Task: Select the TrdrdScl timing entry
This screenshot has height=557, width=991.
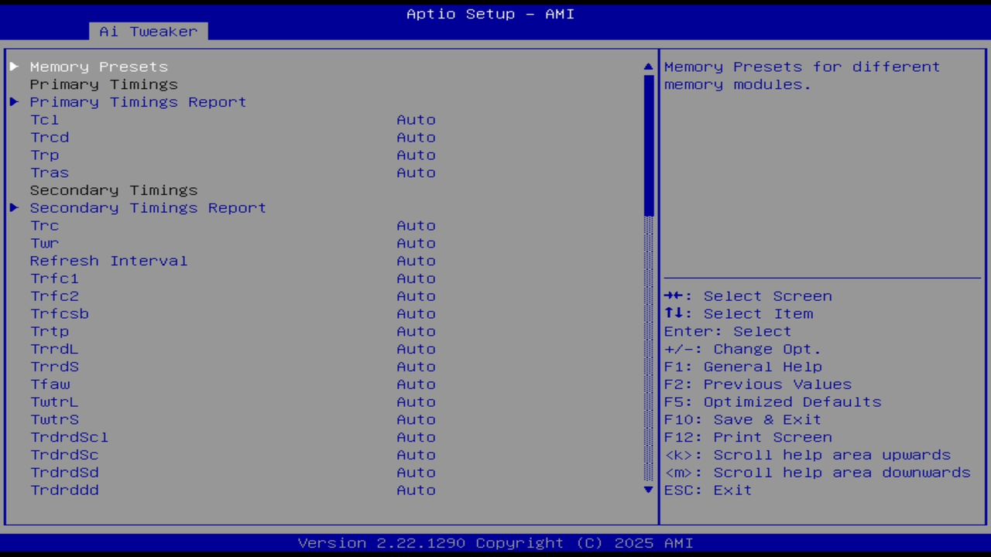Action: [x=69, y=437]
